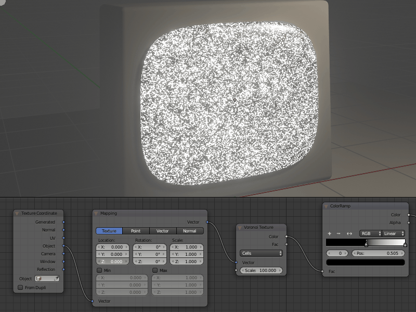This screenshot has width=416, height=312.
Task: Pick an object with the eyedropper icon
Action: (x=56, y=279)
